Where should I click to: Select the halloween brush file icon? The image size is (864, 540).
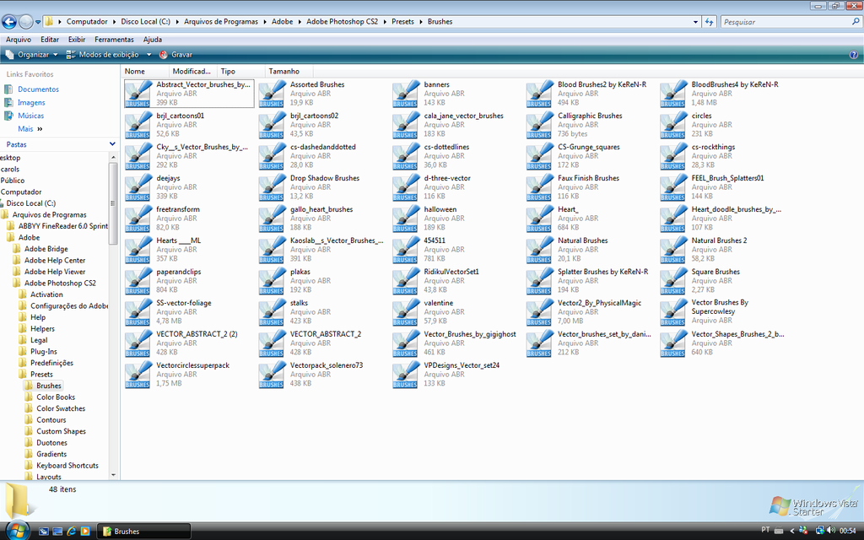(405, 219)
